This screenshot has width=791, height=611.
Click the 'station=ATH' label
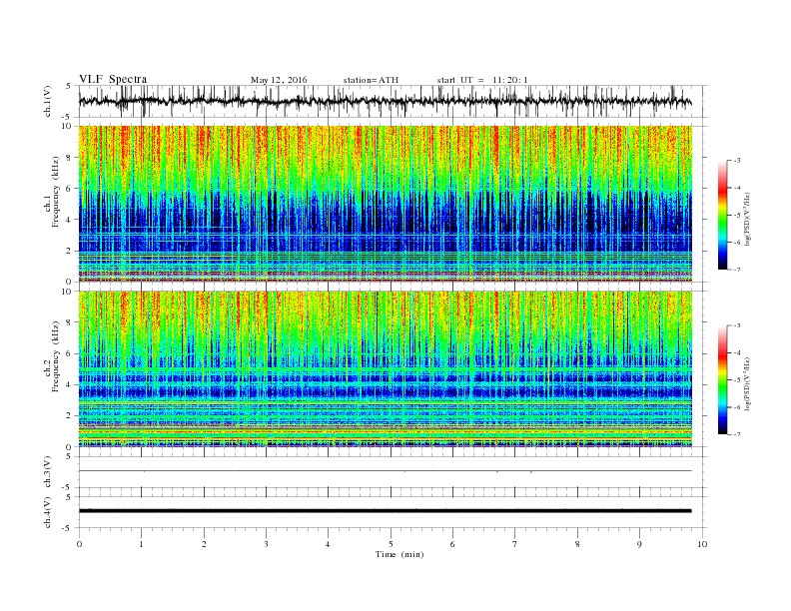(x=371, y=80)
